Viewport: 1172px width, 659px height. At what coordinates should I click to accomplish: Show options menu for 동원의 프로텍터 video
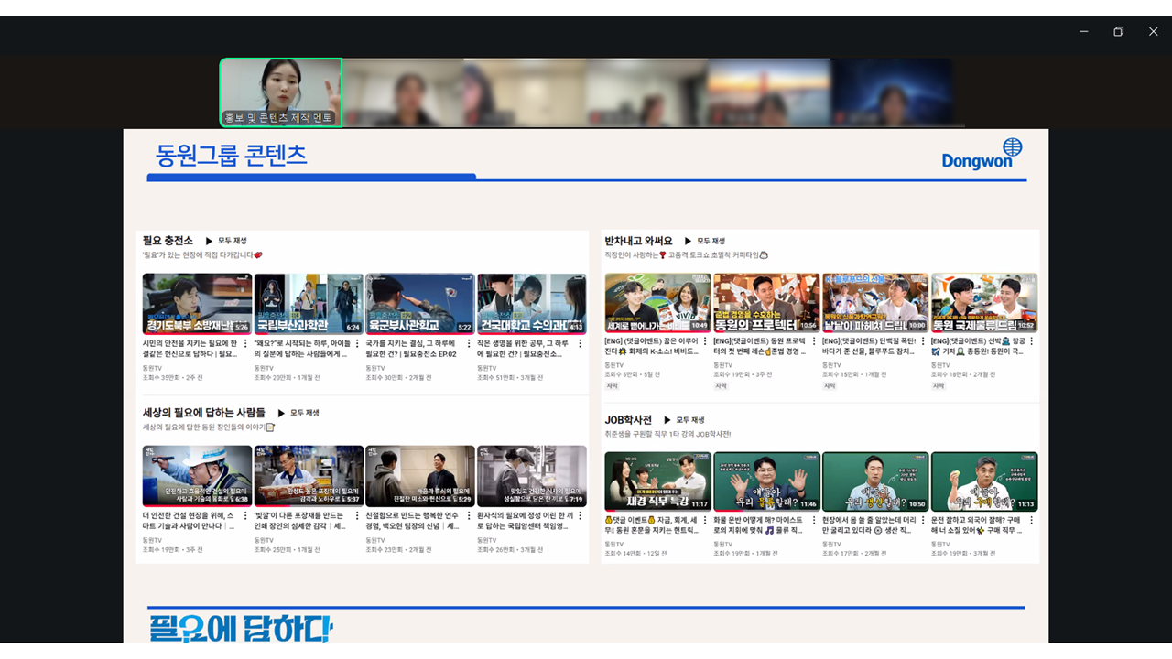tap(814, 341)
